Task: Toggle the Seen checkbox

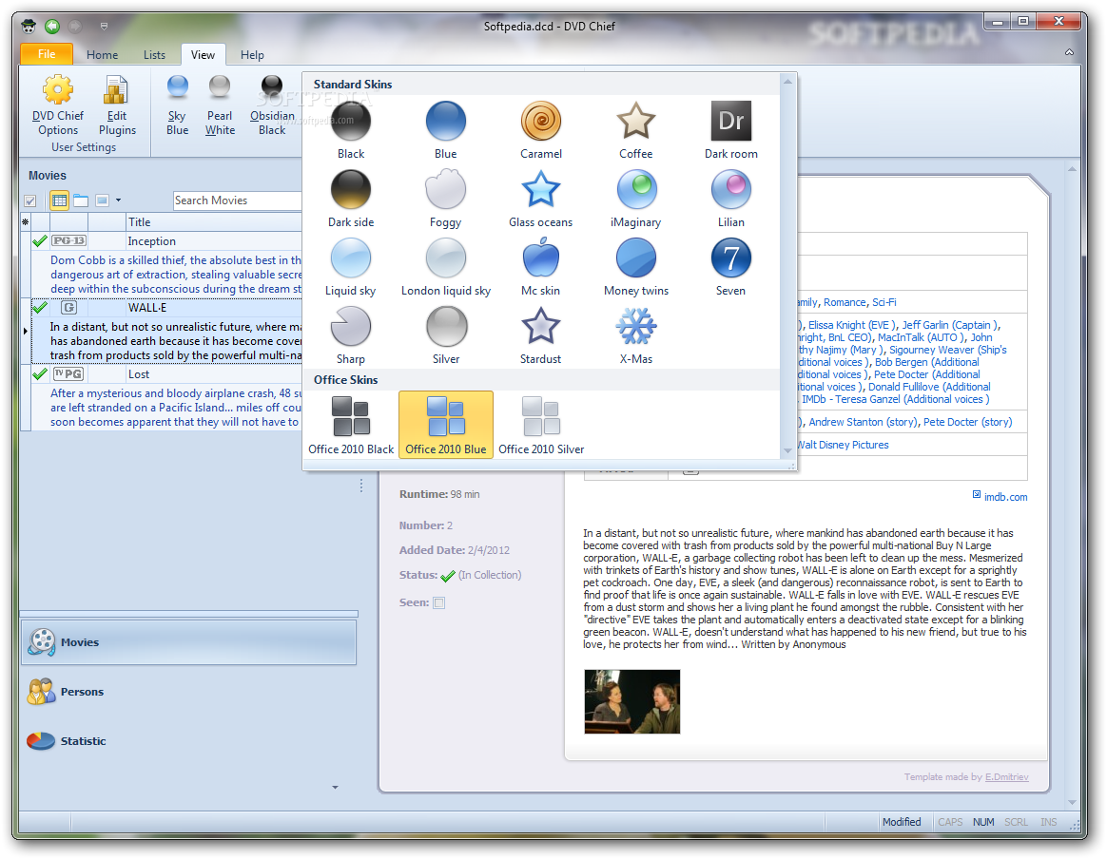Action: [439, 603]
